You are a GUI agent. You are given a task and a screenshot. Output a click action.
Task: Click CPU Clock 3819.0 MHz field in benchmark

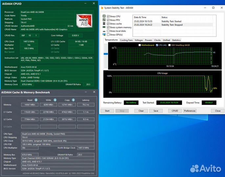pos(58,141)
